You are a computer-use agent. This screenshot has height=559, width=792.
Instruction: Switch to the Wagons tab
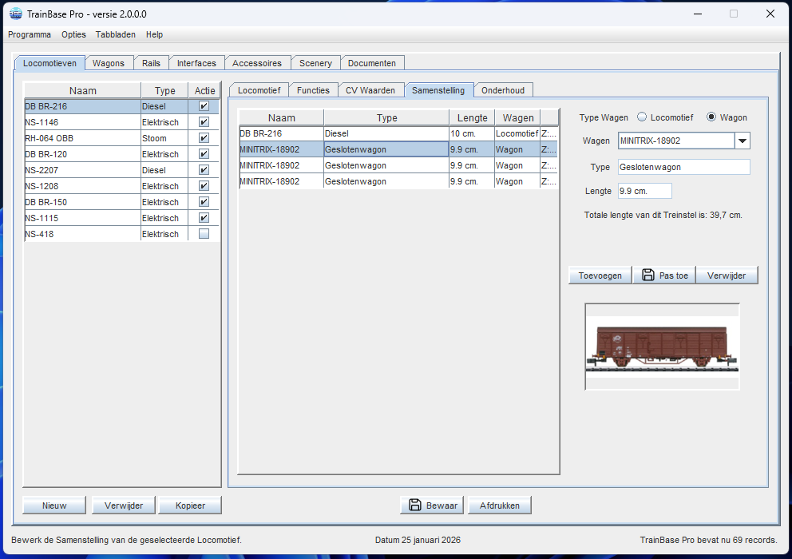point(109,62)
